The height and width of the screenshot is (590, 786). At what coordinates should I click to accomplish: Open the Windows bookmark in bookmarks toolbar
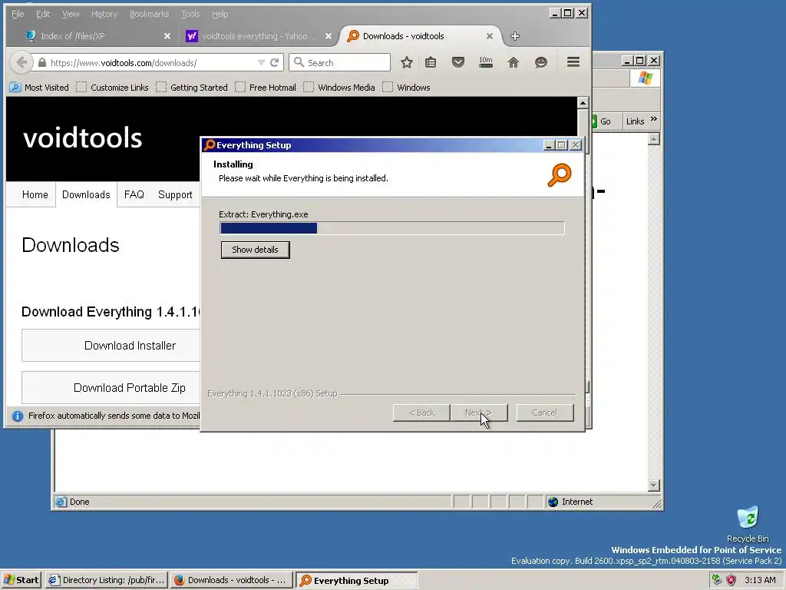(x=406, y=88)
